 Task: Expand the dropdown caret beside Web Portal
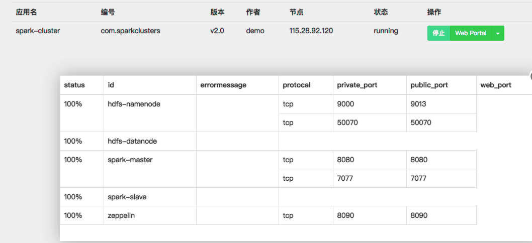click(497, 33)
